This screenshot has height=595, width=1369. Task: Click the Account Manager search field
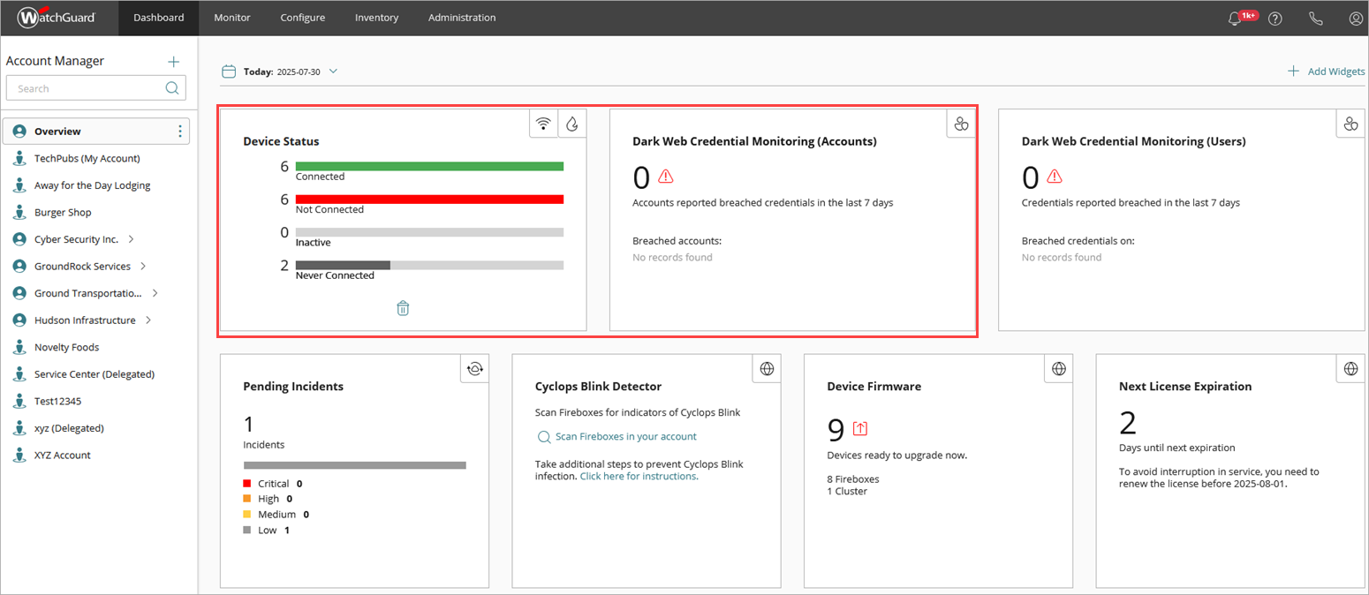88,88
